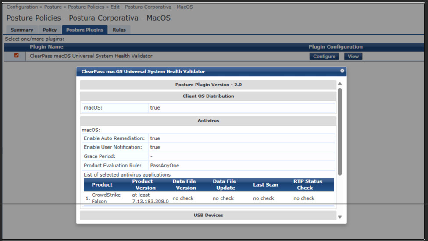Click the Product Version column header

144,184
